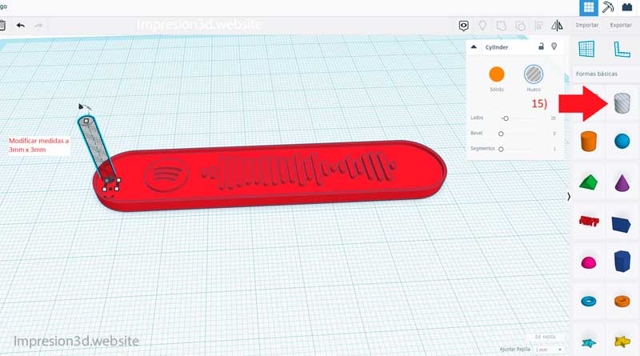640x356 pixels.
Task: Collapse the Cylinder inspector panel arrow
Action: point(474,47)
